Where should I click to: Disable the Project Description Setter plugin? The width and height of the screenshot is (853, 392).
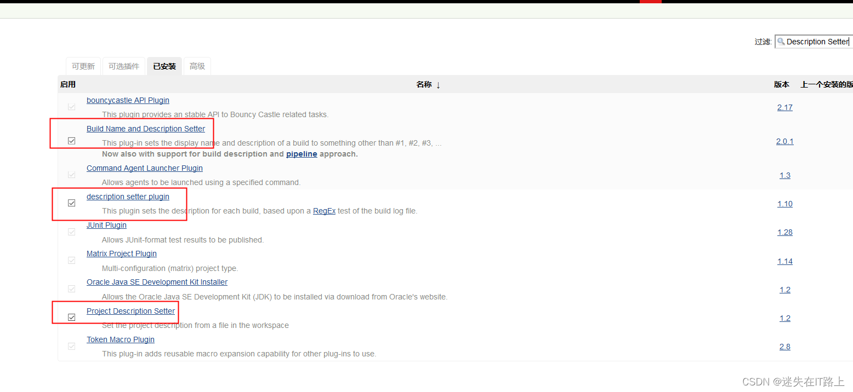tap(71, 317)
